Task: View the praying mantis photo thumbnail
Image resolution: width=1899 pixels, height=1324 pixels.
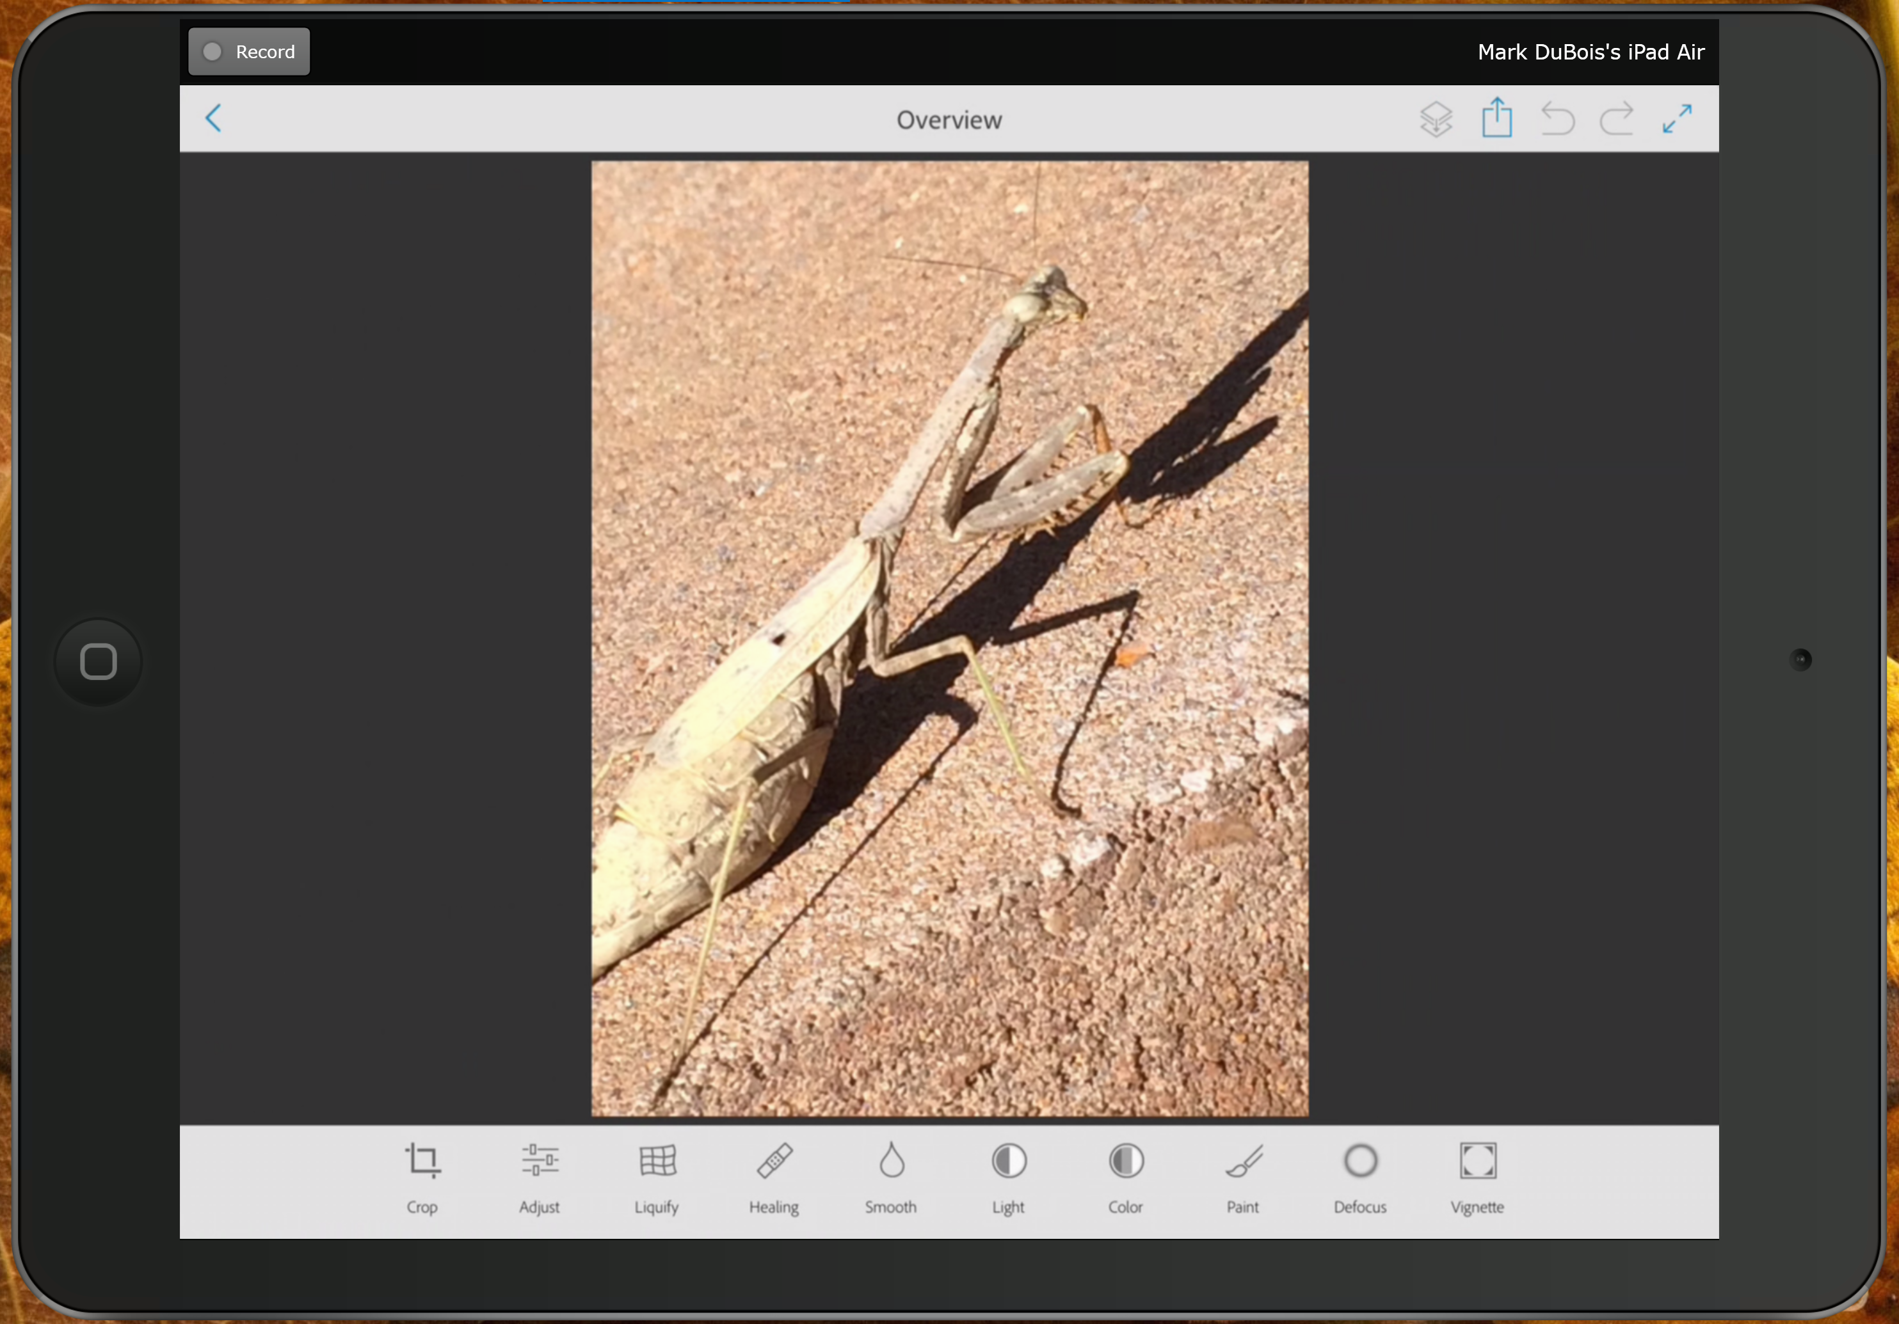Action: [950, 639]
